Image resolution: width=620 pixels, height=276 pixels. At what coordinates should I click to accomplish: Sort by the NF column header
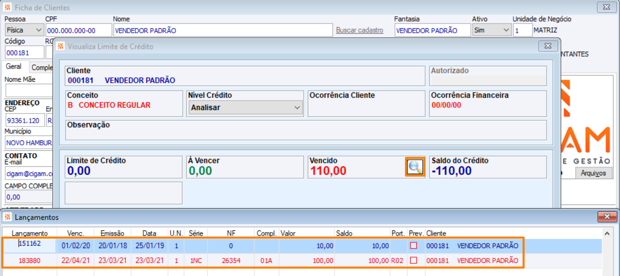(x=231, y=233)
